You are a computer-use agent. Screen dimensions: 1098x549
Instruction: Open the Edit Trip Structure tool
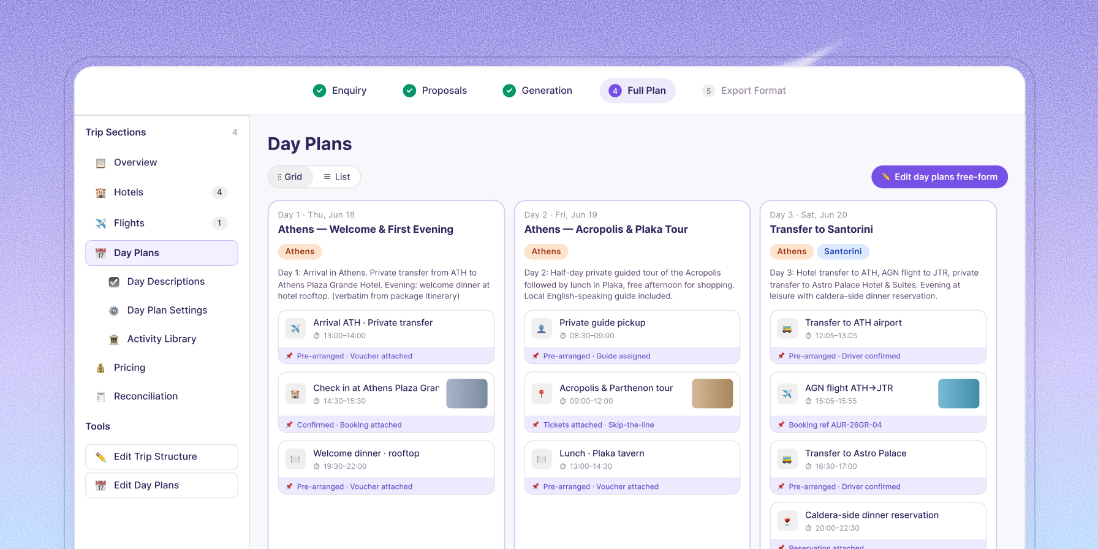click(x=162, y=456)
